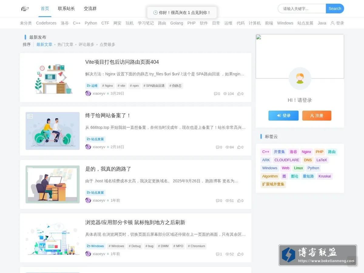Open the 联系站长 navigation item
This screenshot has width=364, height=273.
click(66, 8)
